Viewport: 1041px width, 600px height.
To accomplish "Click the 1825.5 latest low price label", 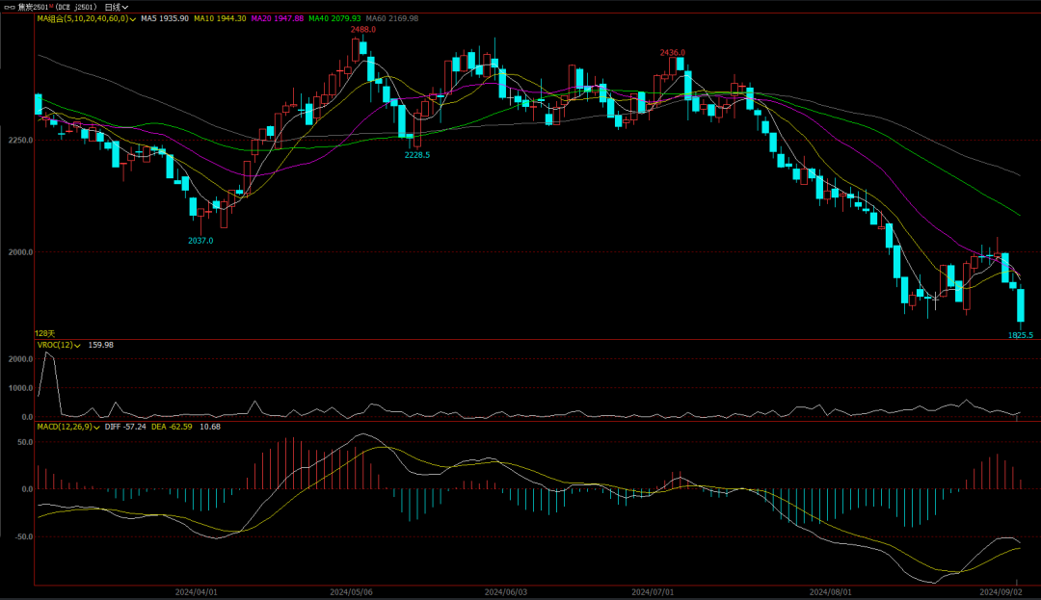I will [1020, 335].
